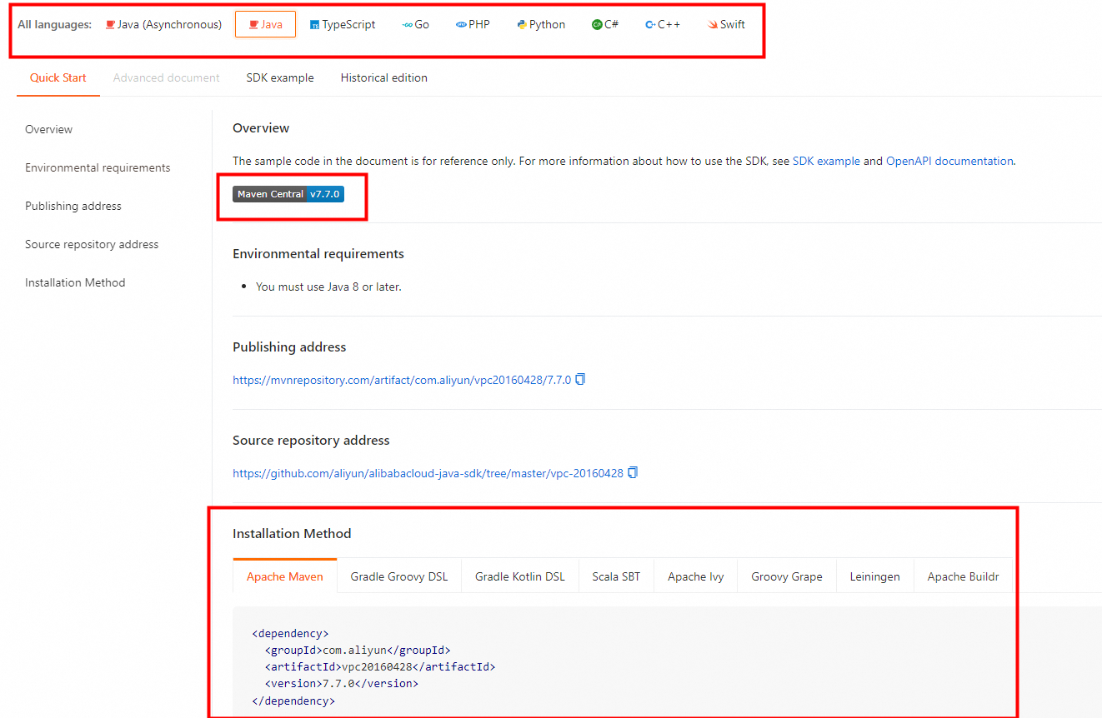Screen dimensions: 1102x718
Task: Click the artifactId vpc20160428 code line
Action: 380,666
